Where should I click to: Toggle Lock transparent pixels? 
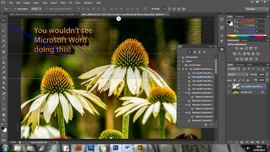click(x=235, y=80)
